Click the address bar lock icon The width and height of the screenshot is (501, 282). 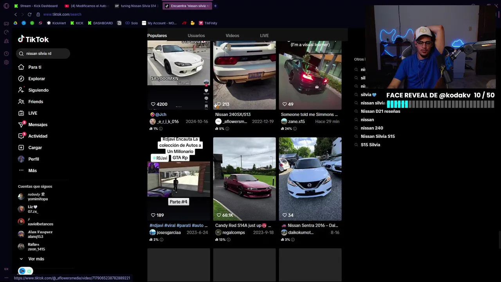[38, 14]
